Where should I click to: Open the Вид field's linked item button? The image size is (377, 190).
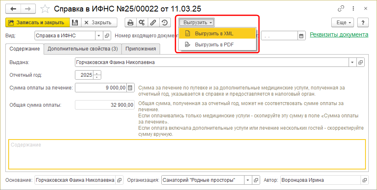pos(107,36)
